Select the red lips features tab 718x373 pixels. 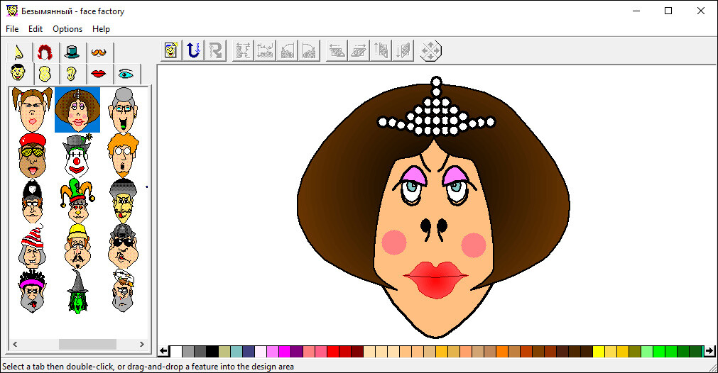98,74
